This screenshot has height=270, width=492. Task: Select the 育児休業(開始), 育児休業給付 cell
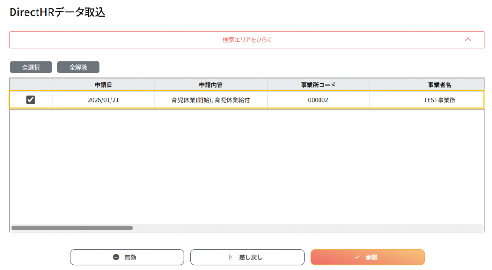click(x=210, y=100)
